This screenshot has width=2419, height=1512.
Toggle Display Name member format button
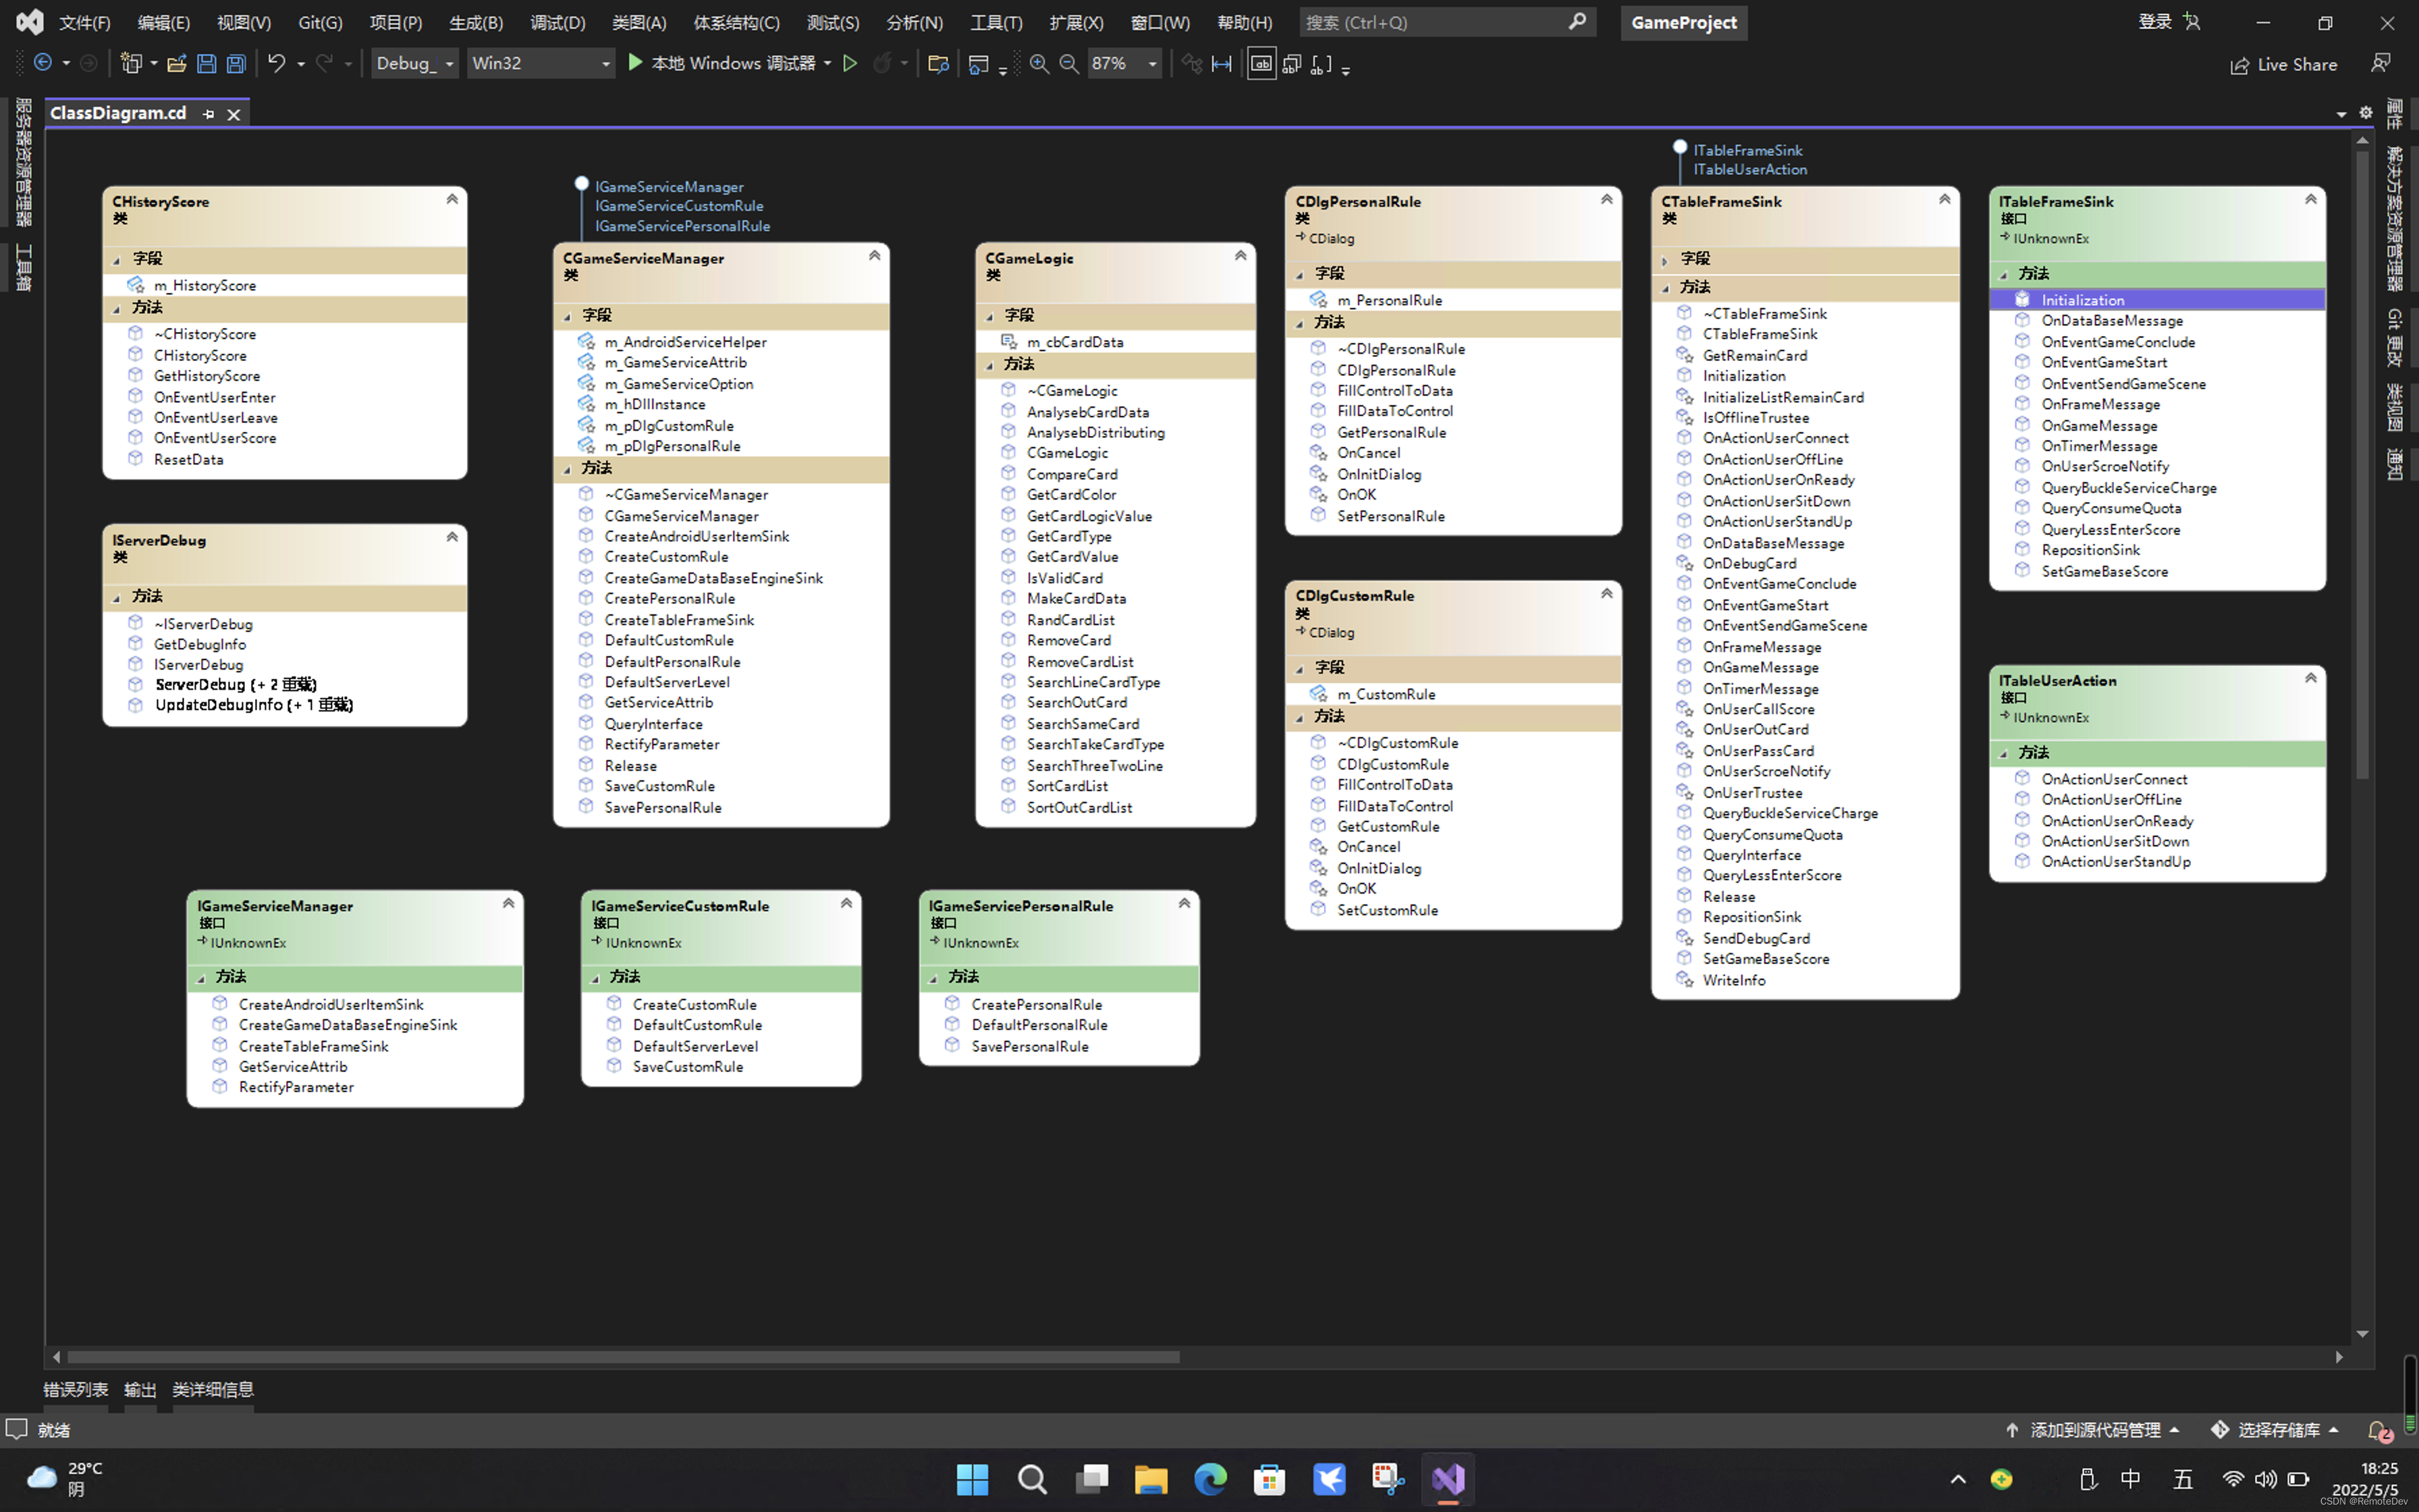(x=1261, y=64)
